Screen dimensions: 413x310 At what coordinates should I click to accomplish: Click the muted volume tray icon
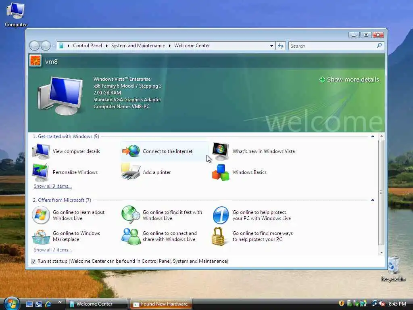(382, 304)
